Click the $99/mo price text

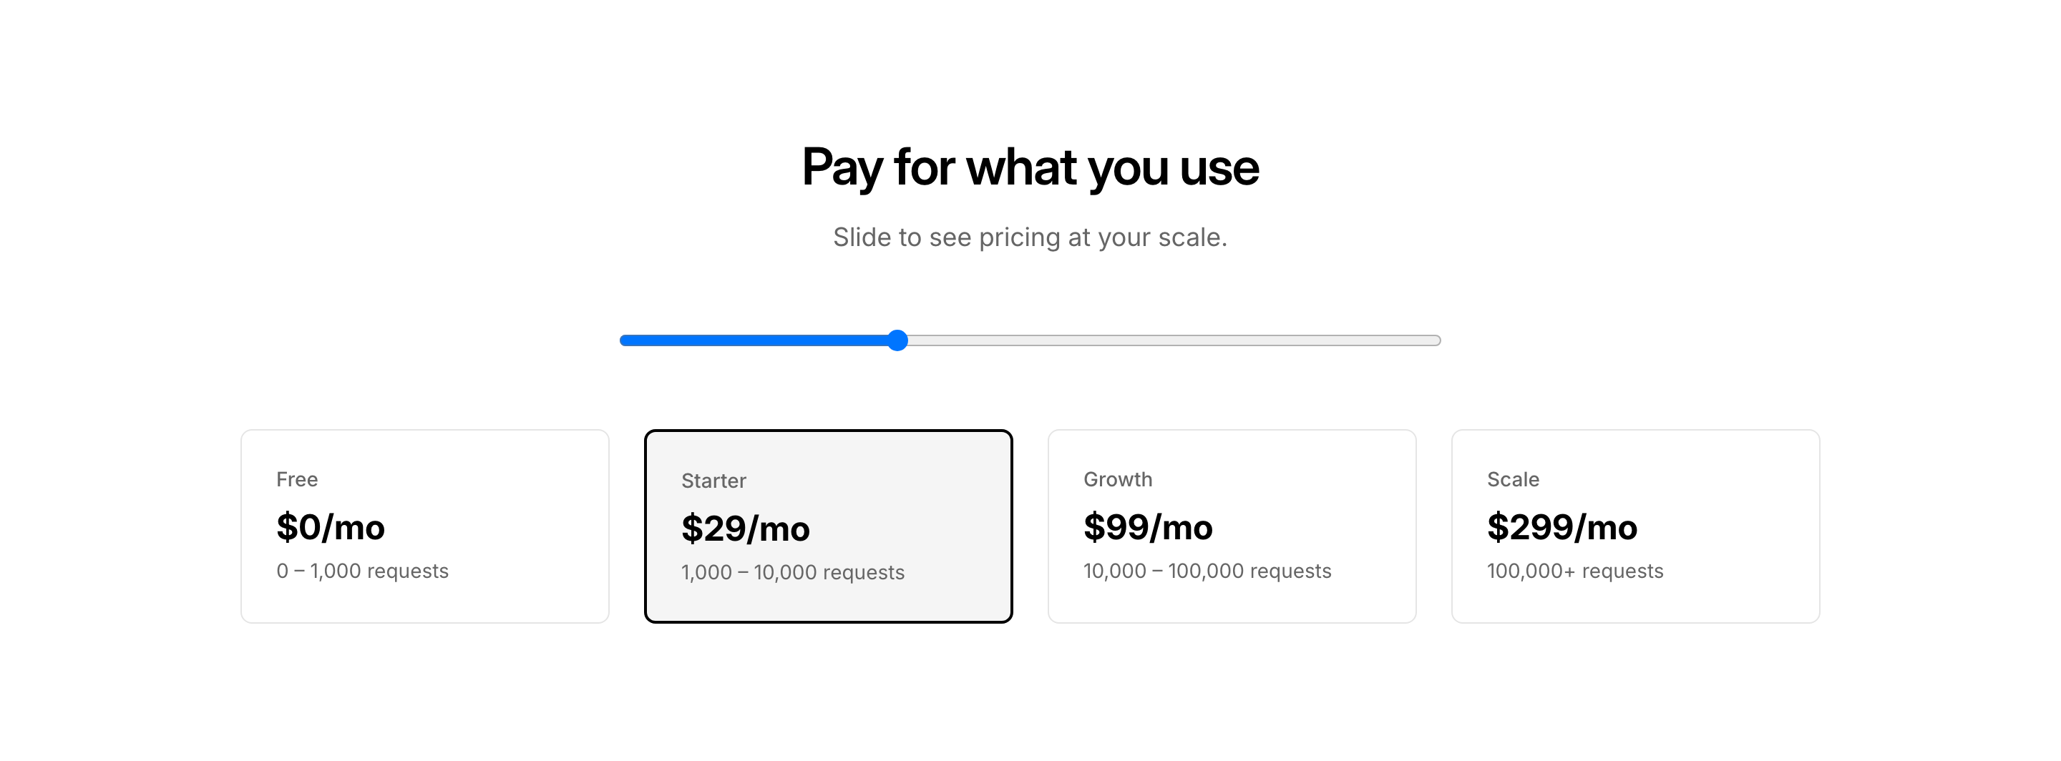point(1147,528)
